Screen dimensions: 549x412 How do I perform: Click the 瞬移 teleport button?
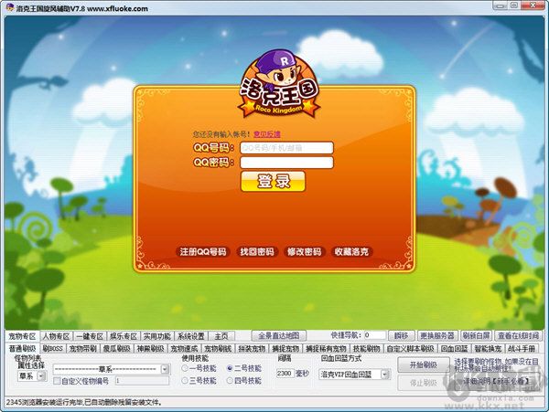[x=402, y=336]
